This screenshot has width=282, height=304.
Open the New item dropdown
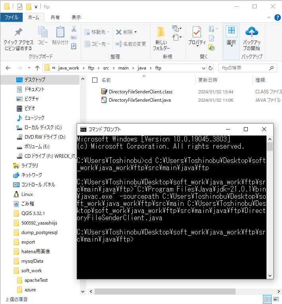(177, 29)
